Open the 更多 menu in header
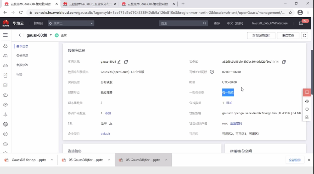 217,23
